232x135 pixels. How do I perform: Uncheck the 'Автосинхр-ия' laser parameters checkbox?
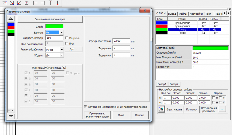tap(86, 107)
